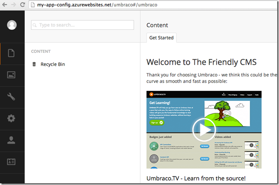
Task: Click the CONTENT tree heading
Action: (41, 51)
